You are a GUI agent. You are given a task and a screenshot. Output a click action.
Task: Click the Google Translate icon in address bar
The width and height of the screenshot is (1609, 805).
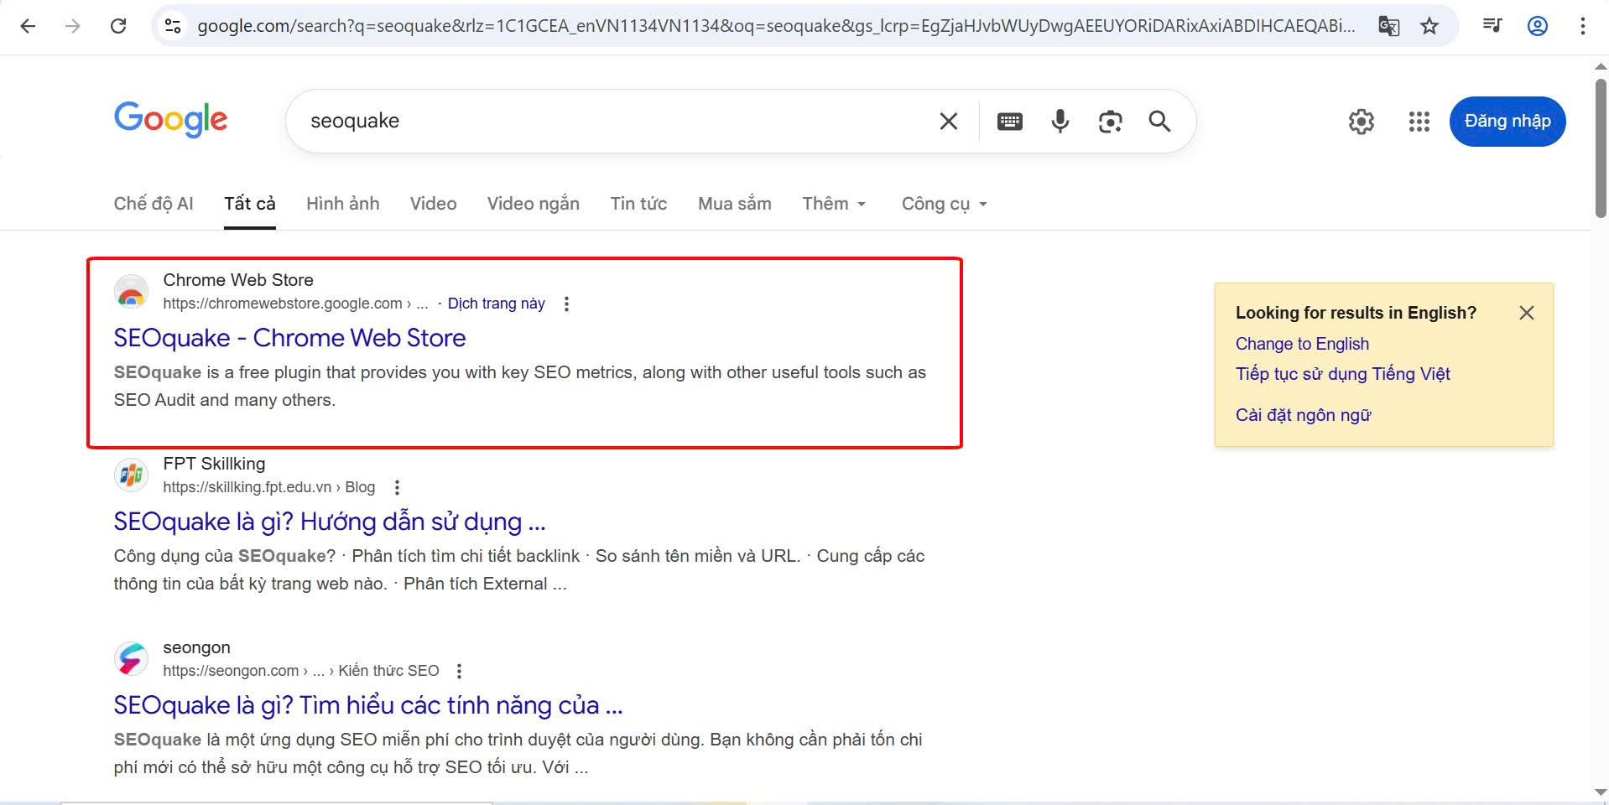[1388, 25]
